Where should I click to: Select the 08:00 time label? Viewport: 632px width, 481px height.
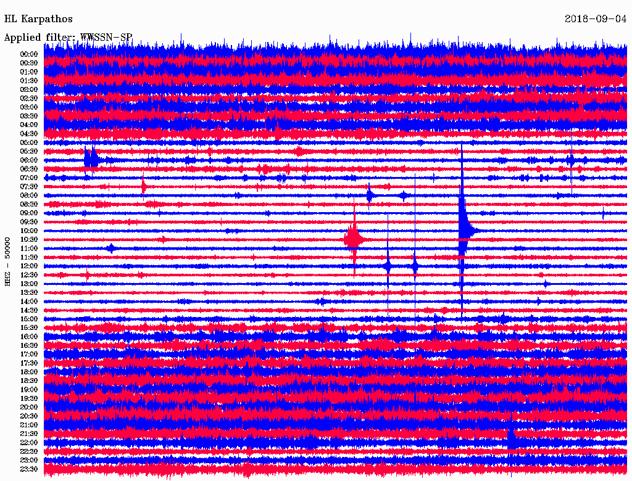pyautogui.click(x=29, y=195)
